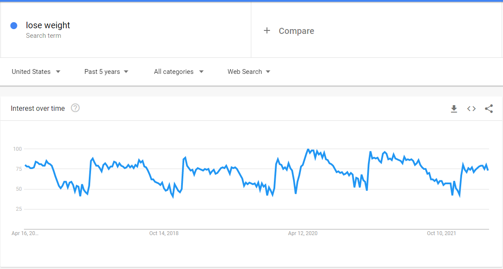The width and height of the screenshot is (503, 269).
Task: Click the 75 value axis label
Action: click(17, 169)
